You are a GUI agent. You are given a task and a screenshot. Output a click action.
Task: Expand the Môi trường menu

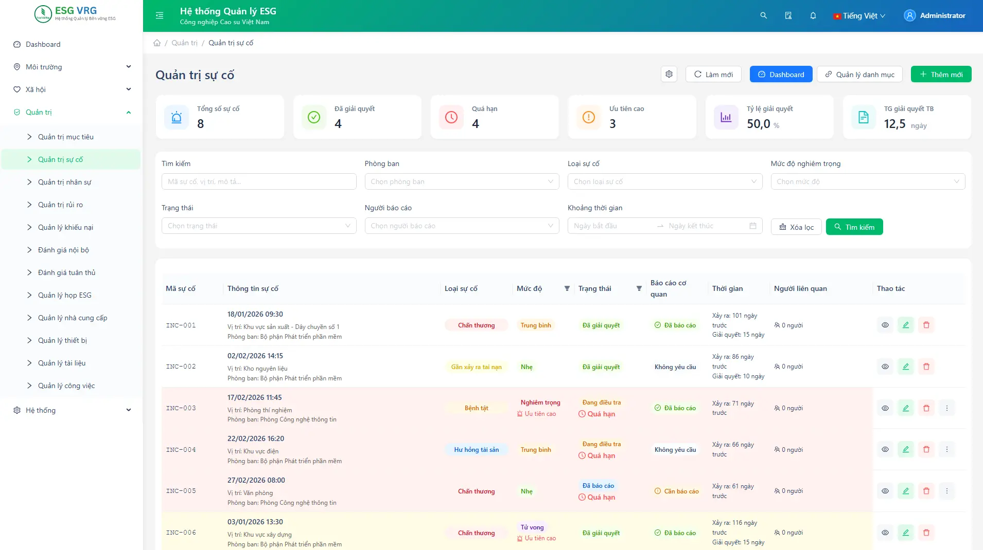click(72, 67)
